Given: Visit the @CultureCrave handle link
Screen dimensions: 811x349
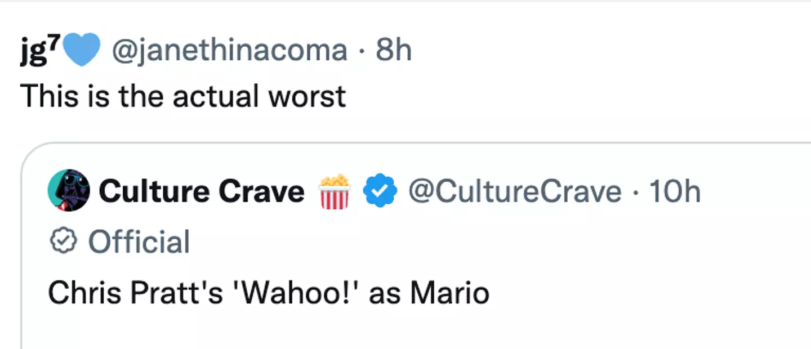Looking at the screenshot, I should coord(514,191).
